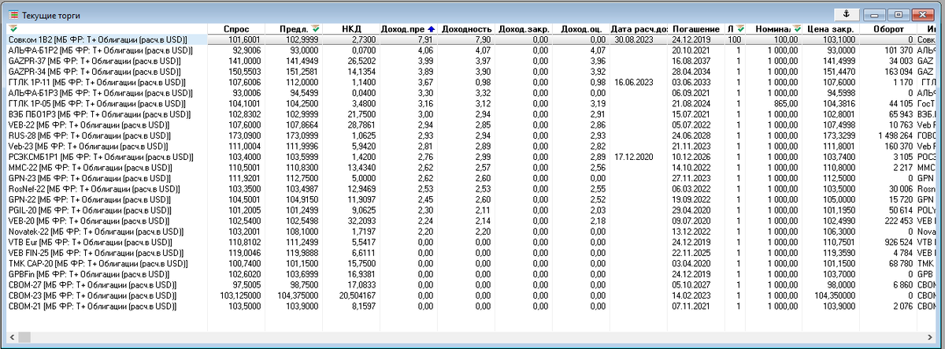
Task: Click date 17.12.2020 in РСЭКСМБ1Р1 row
Action: tap(635, 156)
